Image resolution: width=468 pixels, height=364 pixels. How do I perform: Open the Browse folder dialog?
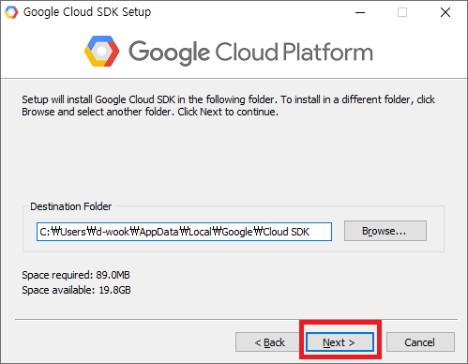385,231
